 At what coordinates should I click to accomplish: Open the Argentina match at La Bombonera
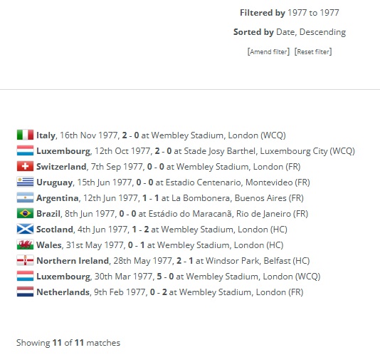click(170, 198)
